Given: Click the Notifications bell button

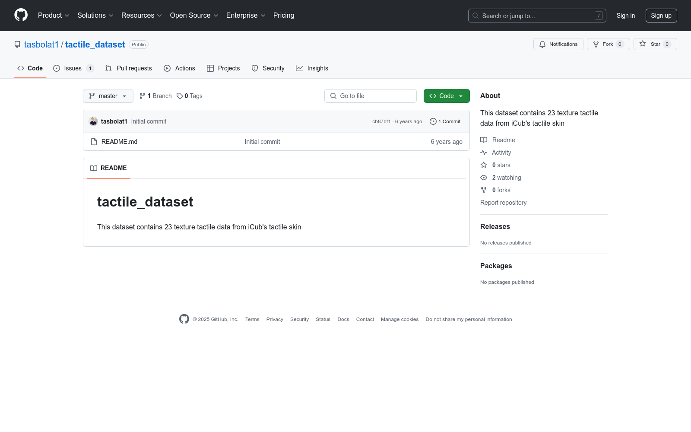Looking at the screenshot, I should [558, 44].
